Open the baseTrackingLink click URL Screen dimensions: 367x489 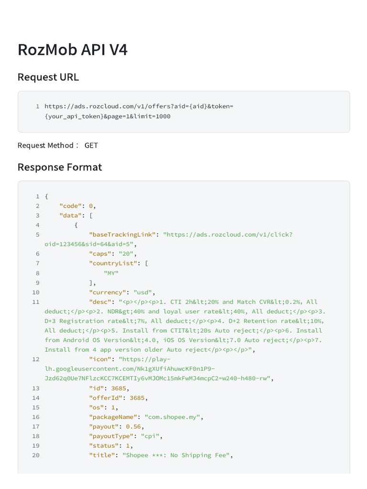click(x=227, y=234)
